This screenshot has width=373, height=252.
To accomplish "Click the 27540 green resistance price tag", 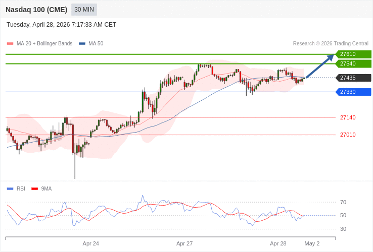I will click(x=353, y=64).
